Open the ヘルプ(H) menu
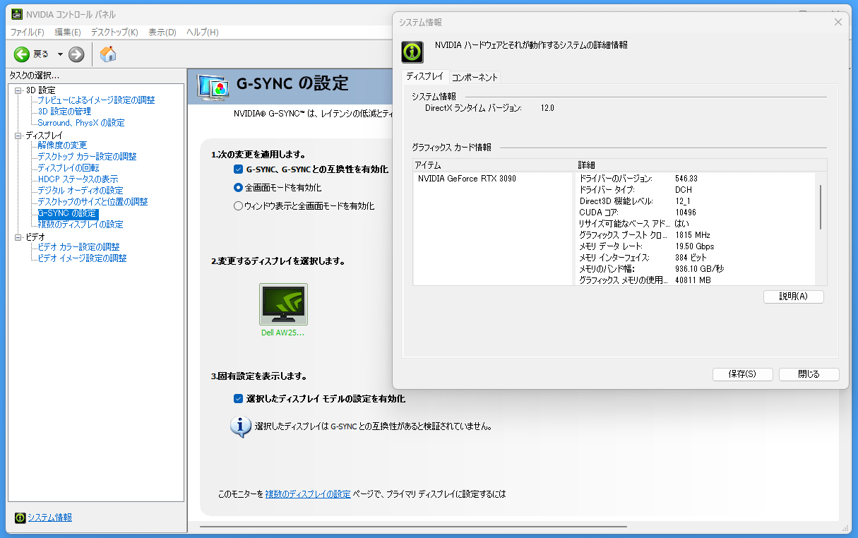 click(x=203, y=32)
